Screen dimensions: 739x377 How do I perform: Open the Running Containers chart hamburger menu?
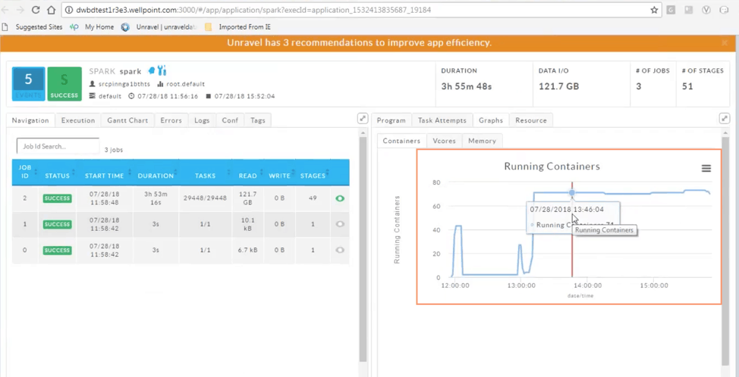click(706, 168)
